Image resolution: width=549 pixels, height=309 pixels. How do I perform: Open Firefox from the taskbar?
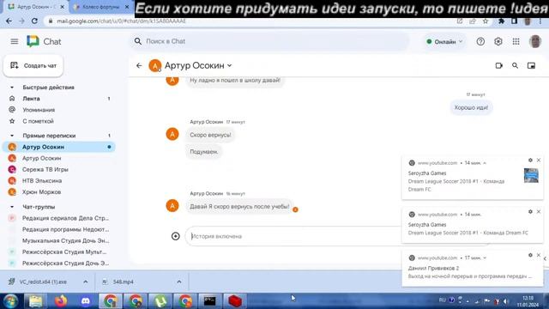tap(60, 301)
